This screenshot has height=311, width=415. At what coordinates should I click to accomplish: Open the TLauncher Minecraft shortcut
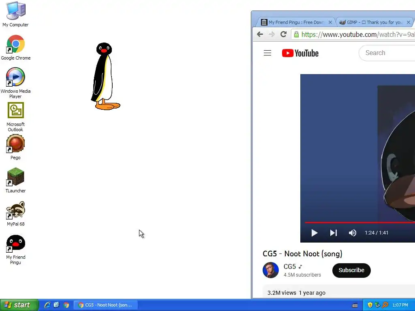pyautogui.click(x=16, y=180)
